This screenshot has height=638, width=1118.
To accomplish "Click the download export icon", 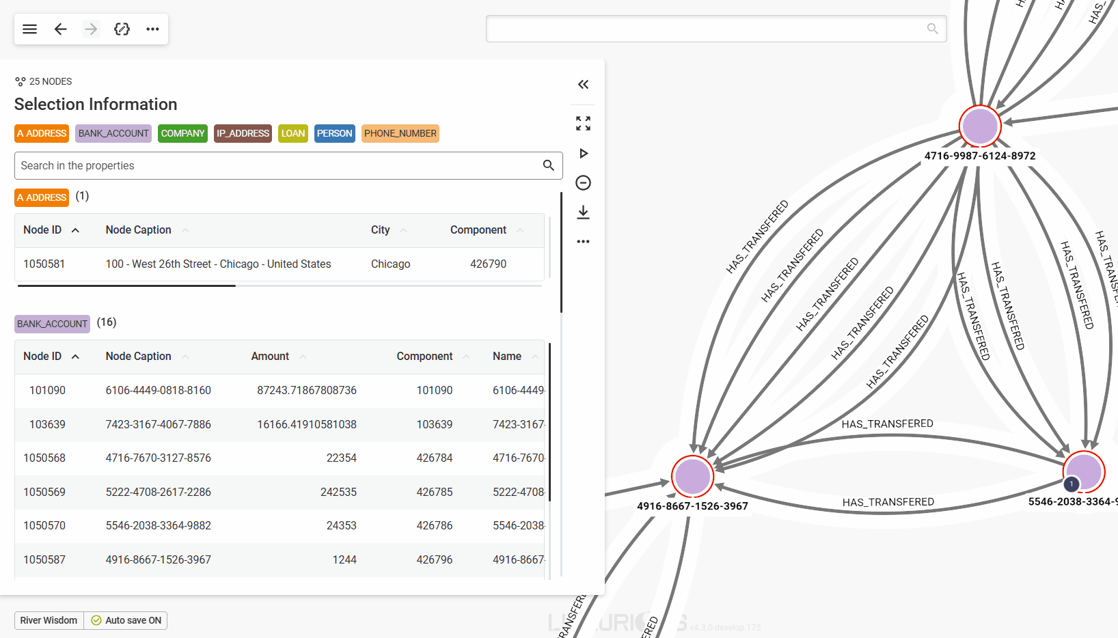I will (583, 212).
